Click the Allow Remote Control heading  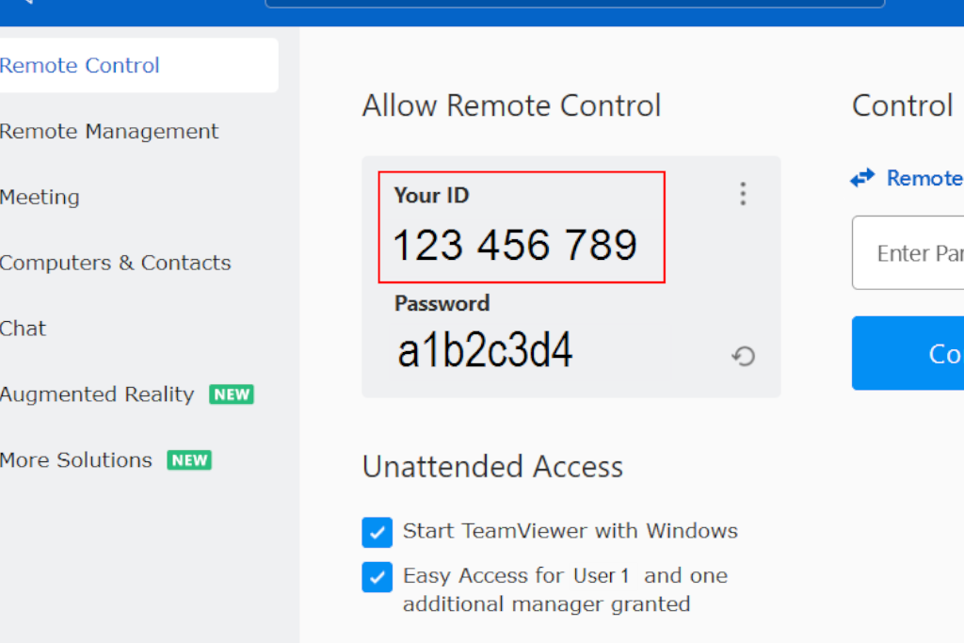[511, 105]
